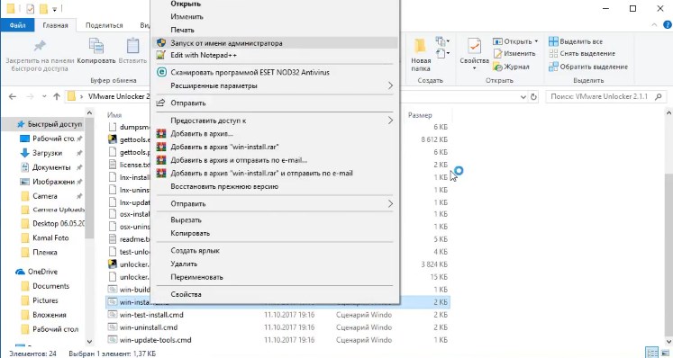Open Kamal Foto folder

click(50, 237)
